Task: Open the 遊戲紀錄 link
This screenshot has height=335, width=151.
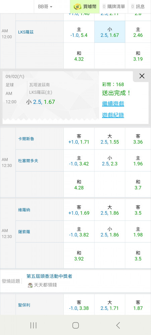Action: pos(113,115)
